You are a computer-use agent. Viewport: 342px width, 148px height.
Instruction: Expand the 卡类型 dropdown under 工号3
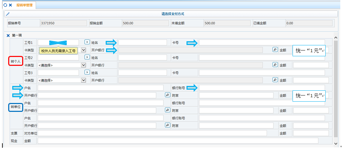(83, 80)
